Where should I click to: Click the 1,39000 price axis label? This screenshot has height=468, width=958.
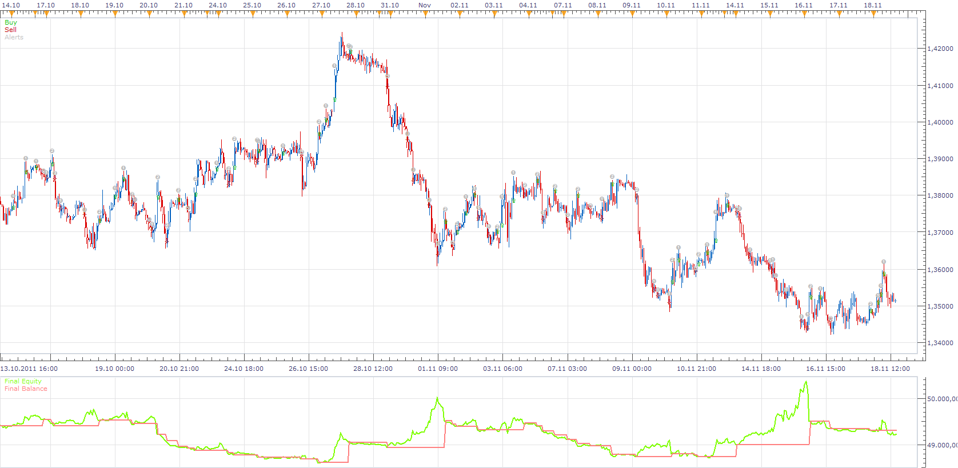[x=940, y=159]
